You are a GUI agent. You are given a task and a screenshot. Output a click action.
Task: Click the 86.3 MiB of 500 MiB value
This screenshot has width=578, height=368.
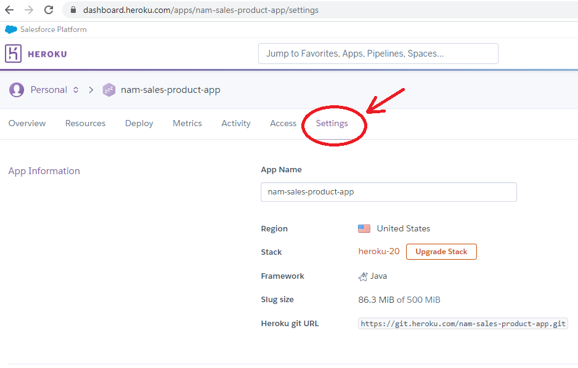click(399, 300)
